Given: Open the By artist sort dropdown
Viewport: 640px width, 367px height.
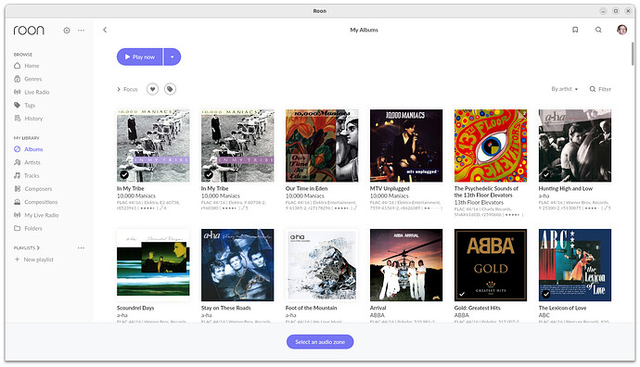Looking at the screenshot, I should click(x=565, y=89).
